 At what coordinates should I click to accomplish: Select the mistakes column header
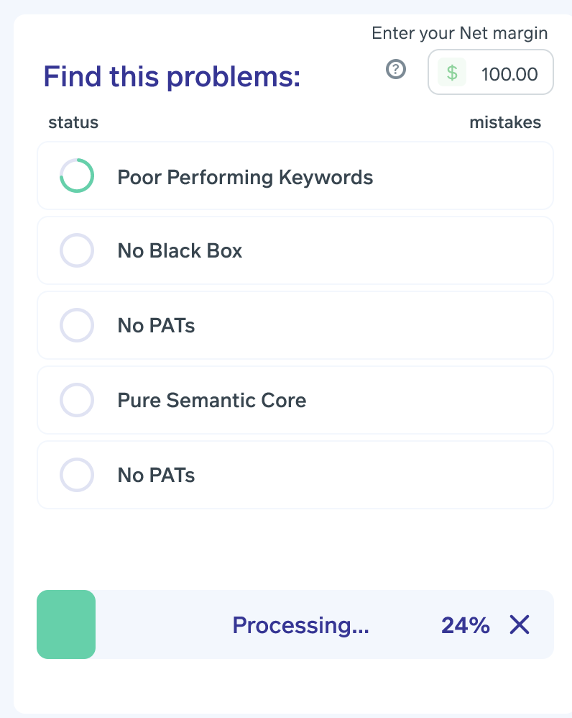pyautogui.click(x=506, y=122)
